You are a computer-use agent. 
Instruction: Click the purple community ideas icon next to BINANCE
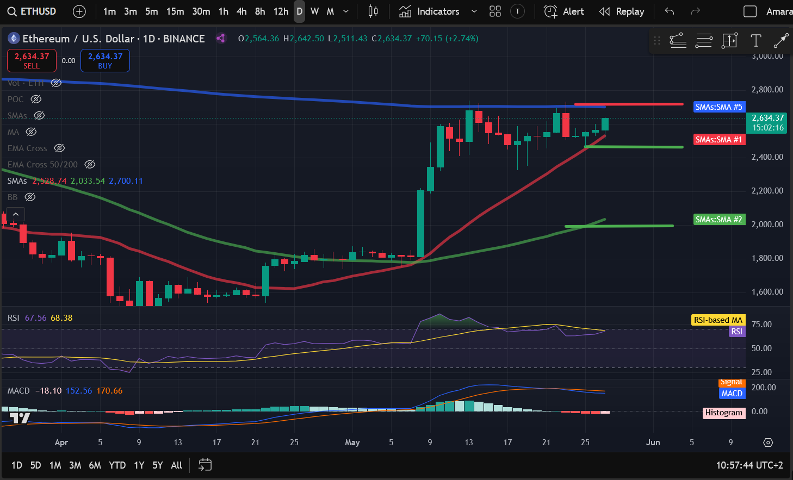(221, 38)
